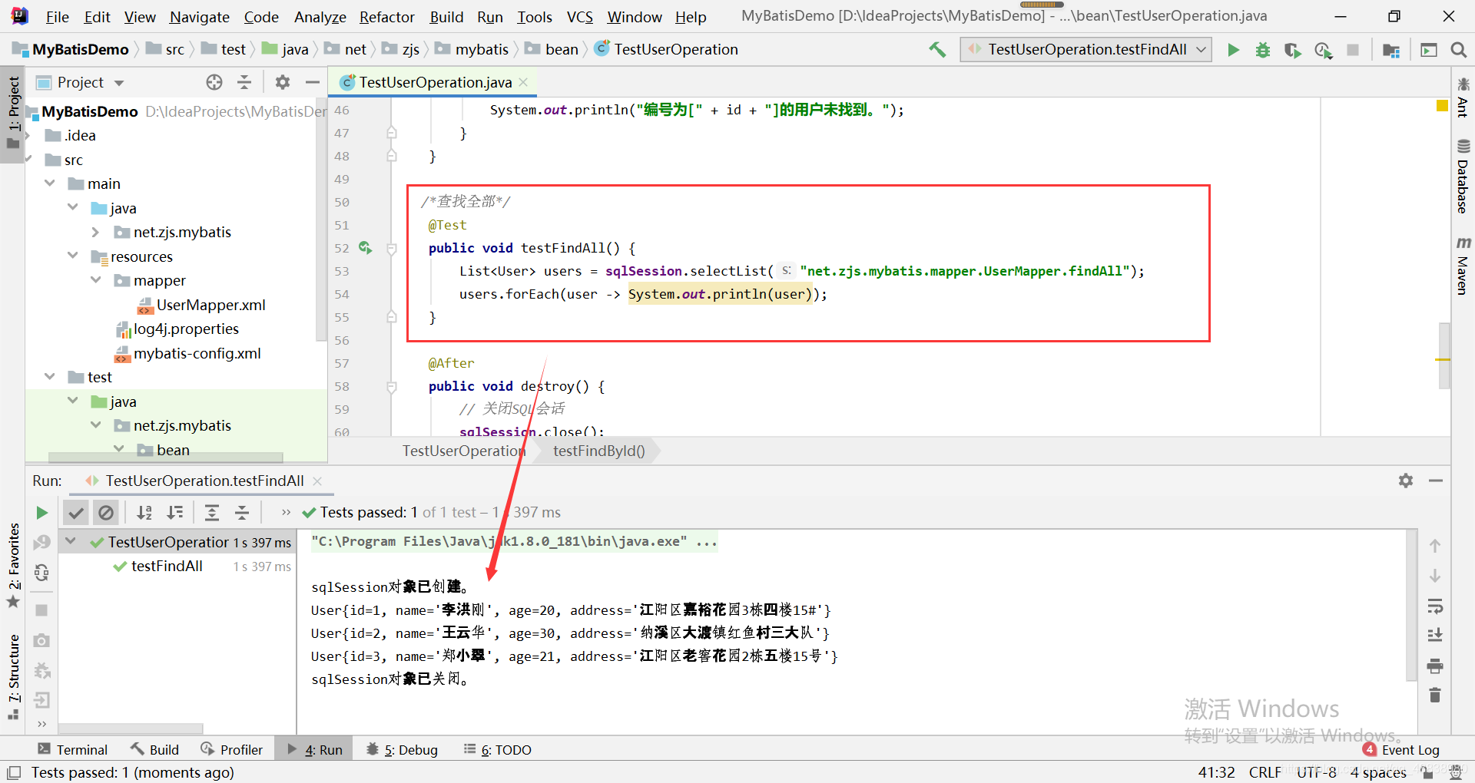Enable soft-wrap in console output

tap(1435, 606)
